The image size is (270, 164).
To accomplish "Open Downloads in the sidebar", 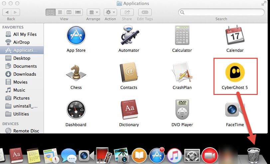I will click(22, 74).
